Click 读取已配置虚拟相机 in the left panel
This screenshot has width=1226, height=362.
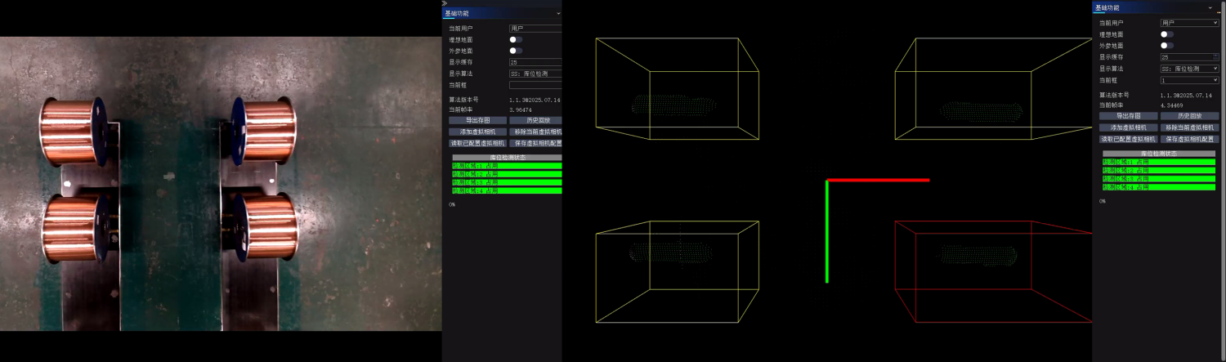[477, 143]
